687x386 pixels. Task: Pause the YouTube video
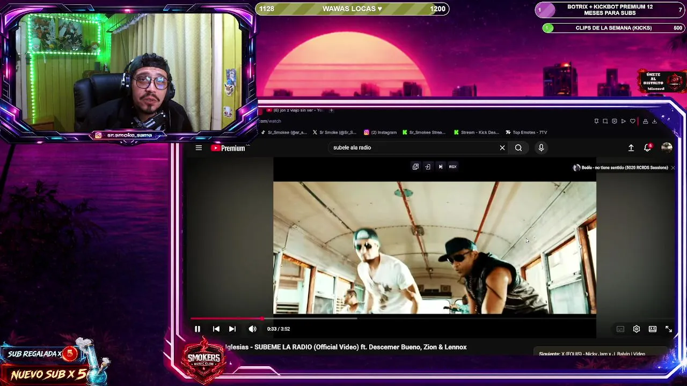pyautogui.click(x=198, y=329)
